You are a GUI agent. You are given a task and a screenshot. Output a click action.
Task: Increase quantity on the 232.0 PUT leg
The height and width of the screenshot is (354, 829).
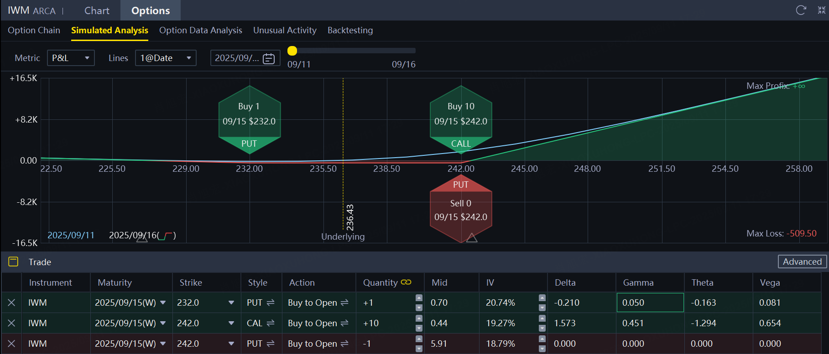coord(419,298)
